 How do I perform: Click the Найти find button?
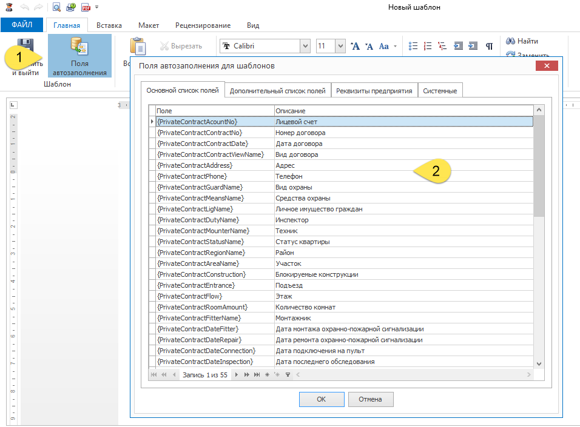click(x=522, y=41)
